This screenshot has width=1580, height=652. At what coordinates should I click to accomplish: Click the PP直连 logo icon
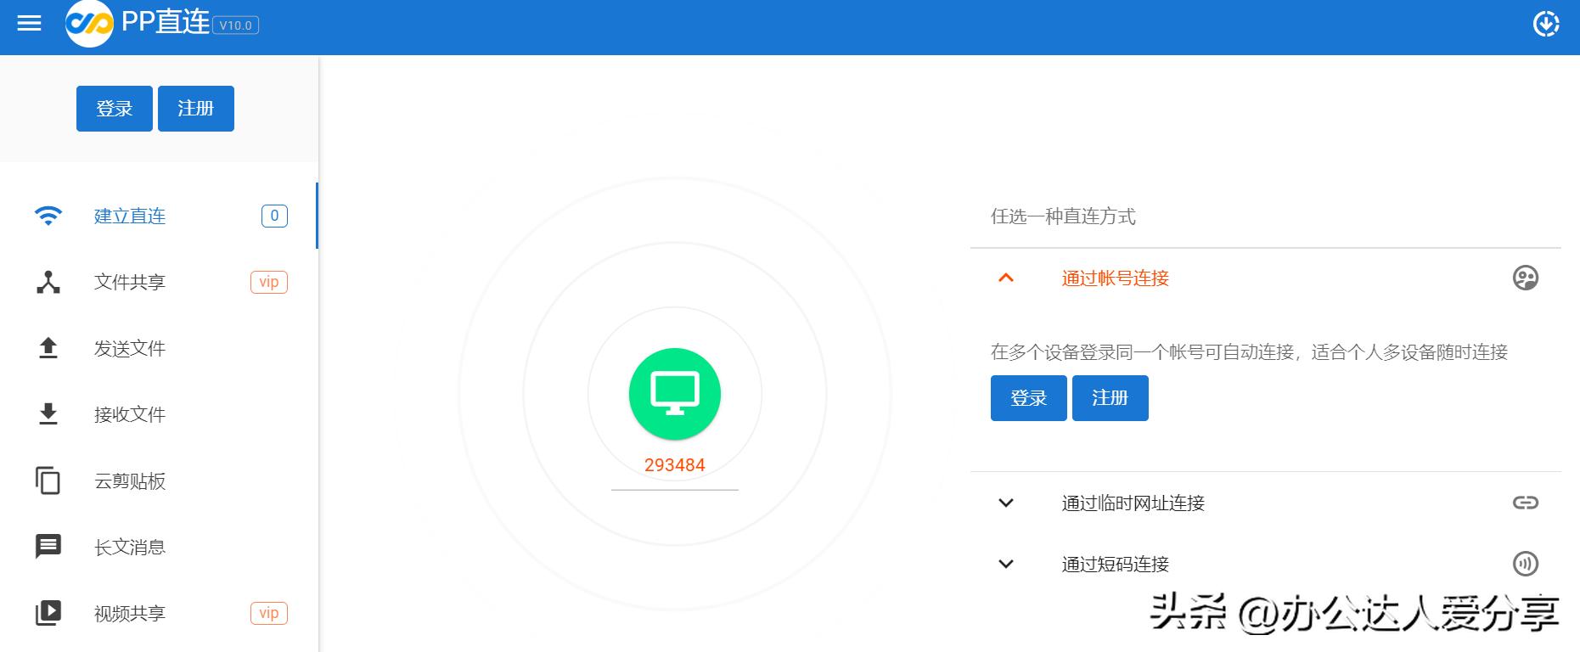(x=89, y=24)
